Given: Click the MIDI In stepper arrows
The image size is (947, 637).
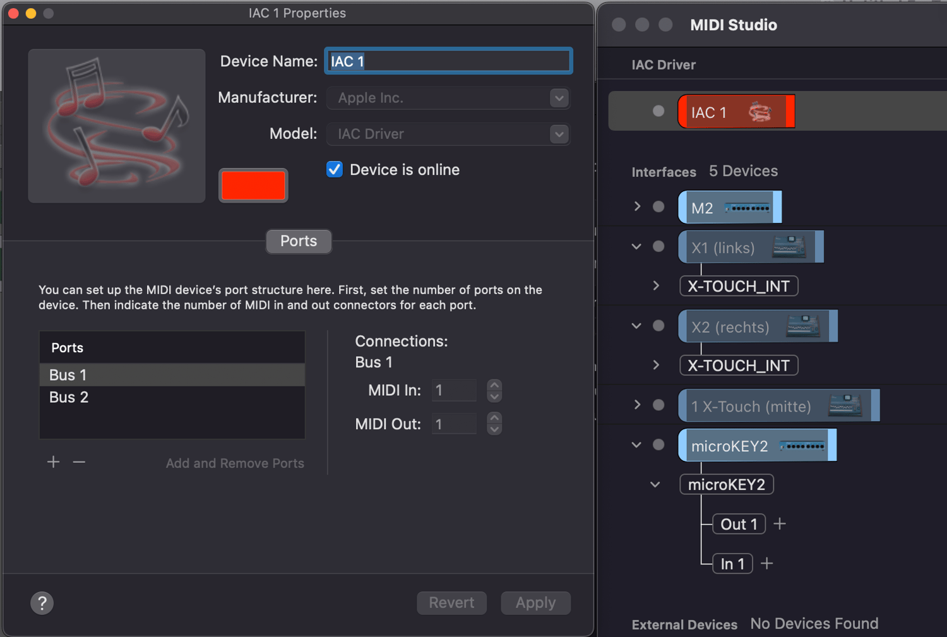Looking at the screenshot, I should pyautogui.click(x=495, y=391).
